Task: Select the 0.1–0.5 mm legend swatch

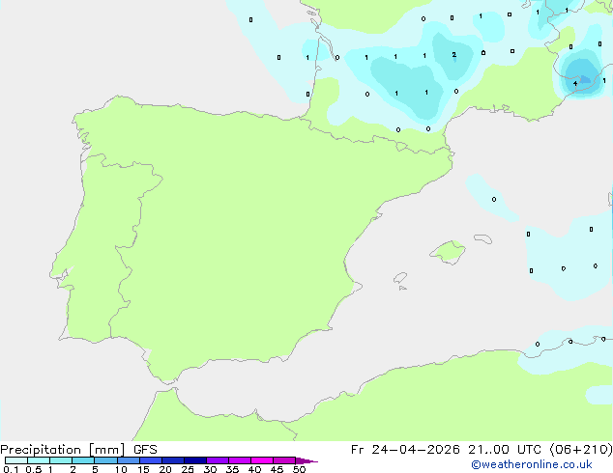Action: 16,460
